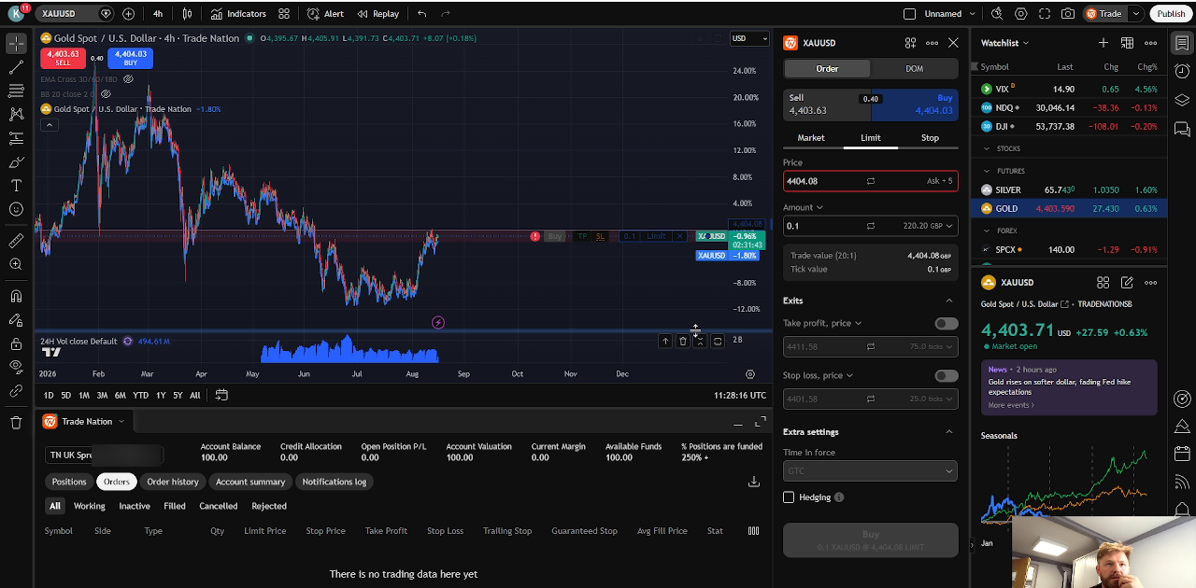Viewport: 1196px width, 588px height.
Task: Open the go-to-date calendar icon
Action: [221, 395]
